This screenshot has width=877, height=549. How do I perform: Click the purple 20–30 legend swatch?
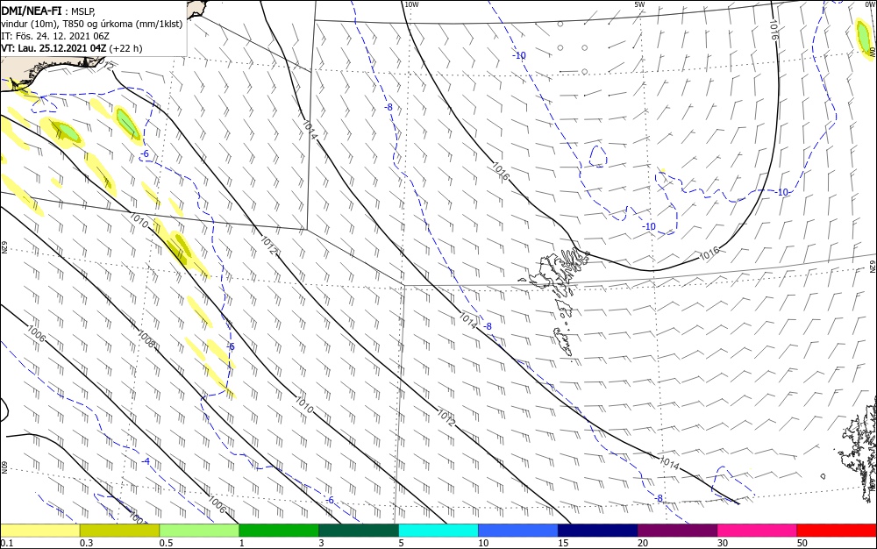(x=677, y=531)
